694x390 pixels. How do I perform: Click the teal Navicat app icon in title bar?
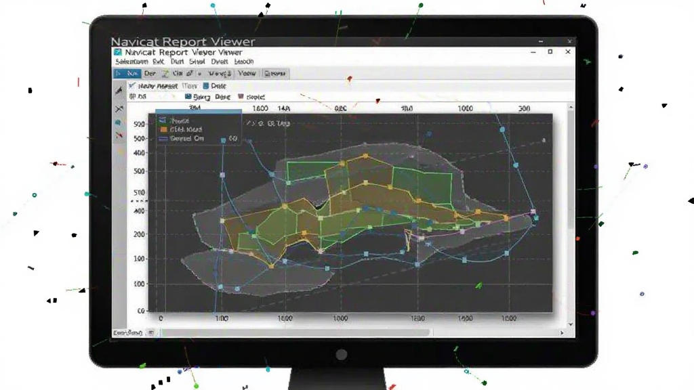coord(118,52)
